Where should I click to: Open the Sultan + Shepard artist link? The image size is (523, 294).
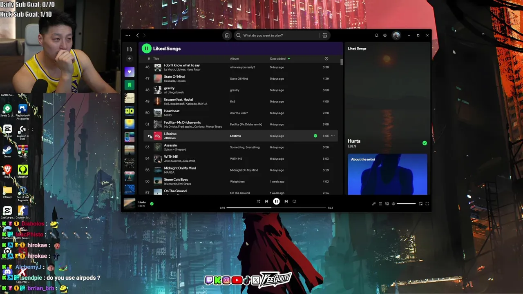point(175,149)
